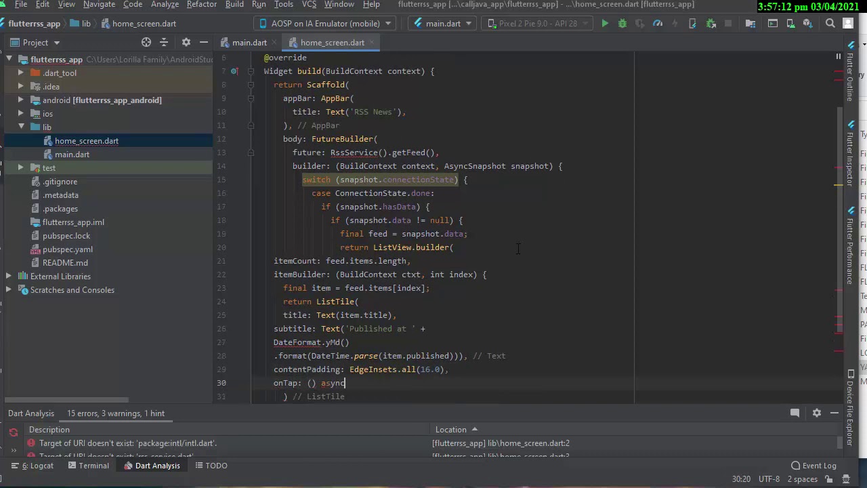Open the File menu
This screenshot has width=867, height=488.
pyautogui.click(x=21, y=4)
